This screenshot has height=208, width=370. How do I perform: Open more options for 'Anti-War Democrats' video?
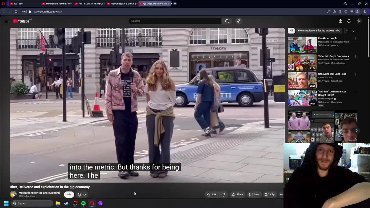point(356,92)
